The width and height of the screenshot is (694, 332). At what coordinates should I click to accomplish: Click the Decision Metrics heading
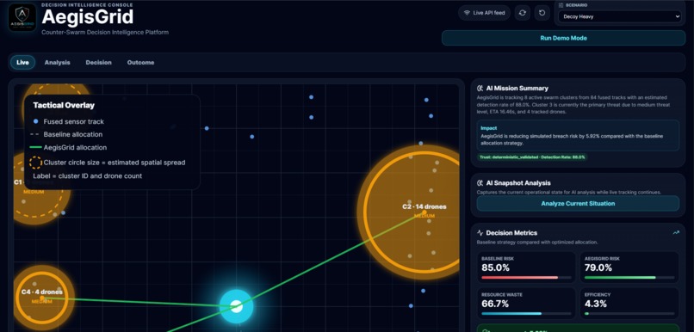click(x=511, y=232)
